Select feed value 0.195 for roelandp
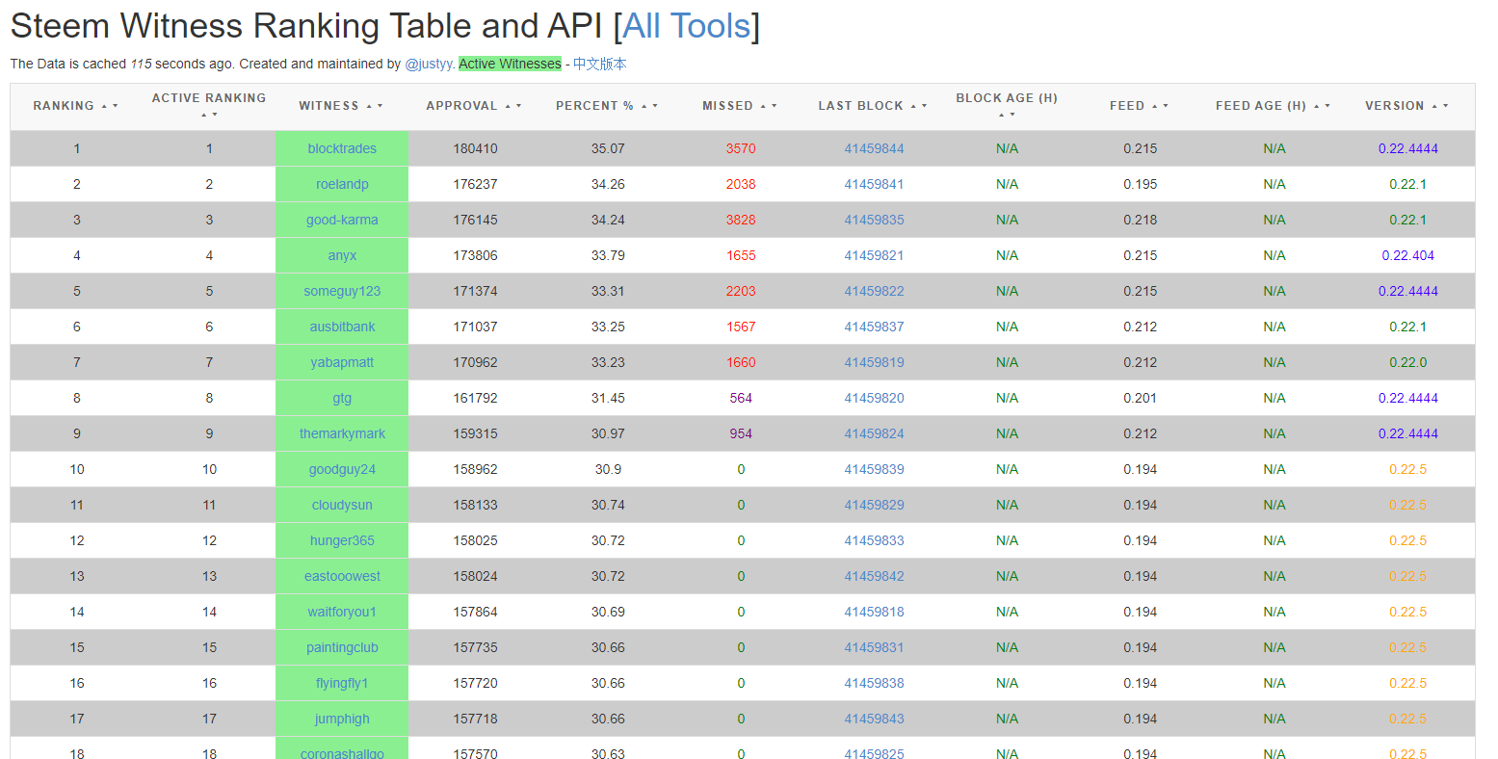The width and height of the screenshot is (1498, 759). pyautogui.click(x=1140, y=184)
